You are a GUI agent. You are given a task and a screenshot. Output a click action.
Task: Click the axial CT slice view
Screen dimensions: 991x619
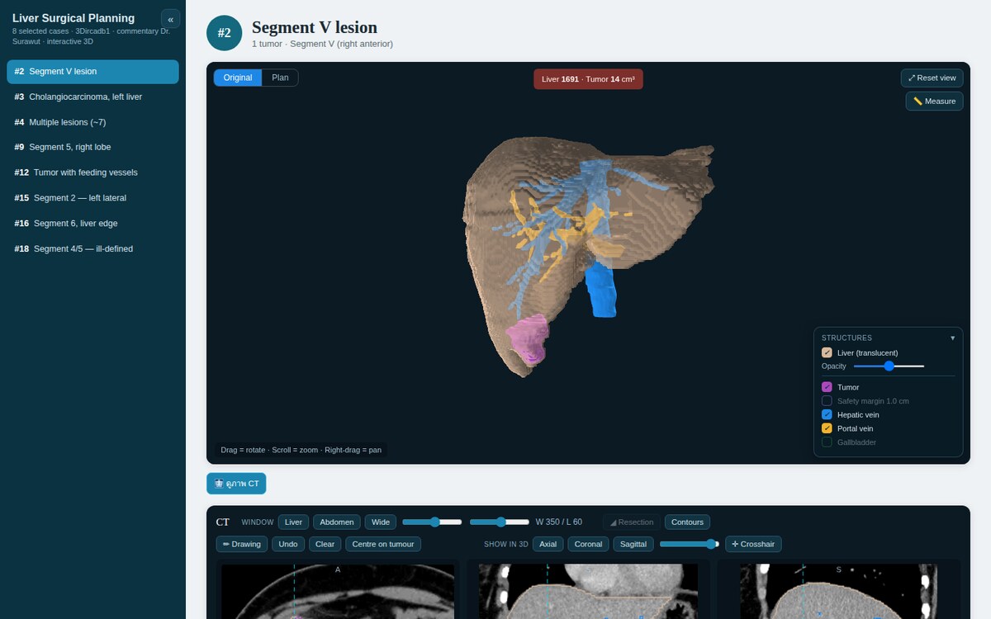[338, 591]
